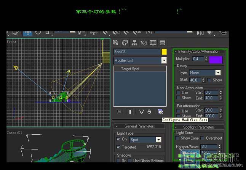Select the Move tool in toolbar
The image size is (246, 170).
tap(27, 33)
